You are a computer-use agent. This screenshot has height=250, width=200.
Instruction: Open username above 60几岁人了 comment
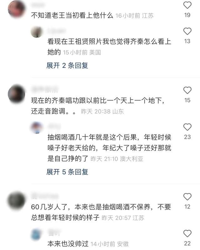click(45, 196)
